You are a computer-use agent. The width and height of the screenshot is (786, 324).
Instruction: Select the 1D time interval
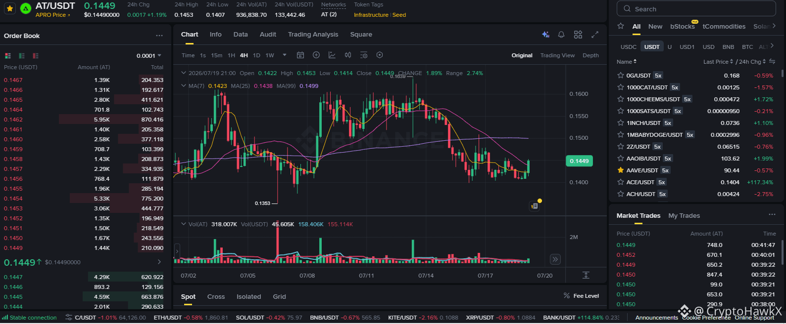[x=256, y=55]
